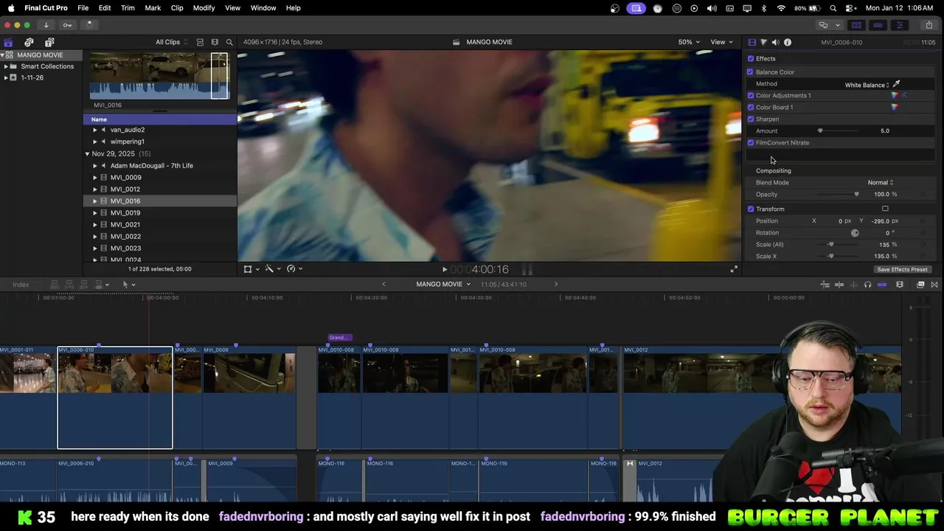Open the Modify menu

click(x=204, y=8)
